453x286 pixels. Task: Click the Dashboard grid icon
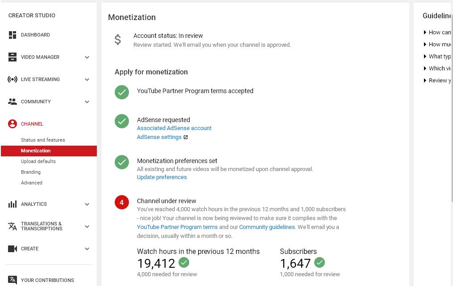pyautogui.click(x=12, y=35)
